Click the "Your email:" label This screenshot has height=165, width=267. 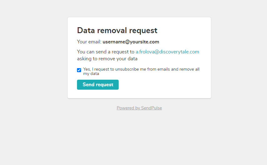pyautogui.click(x=89, y=42)
